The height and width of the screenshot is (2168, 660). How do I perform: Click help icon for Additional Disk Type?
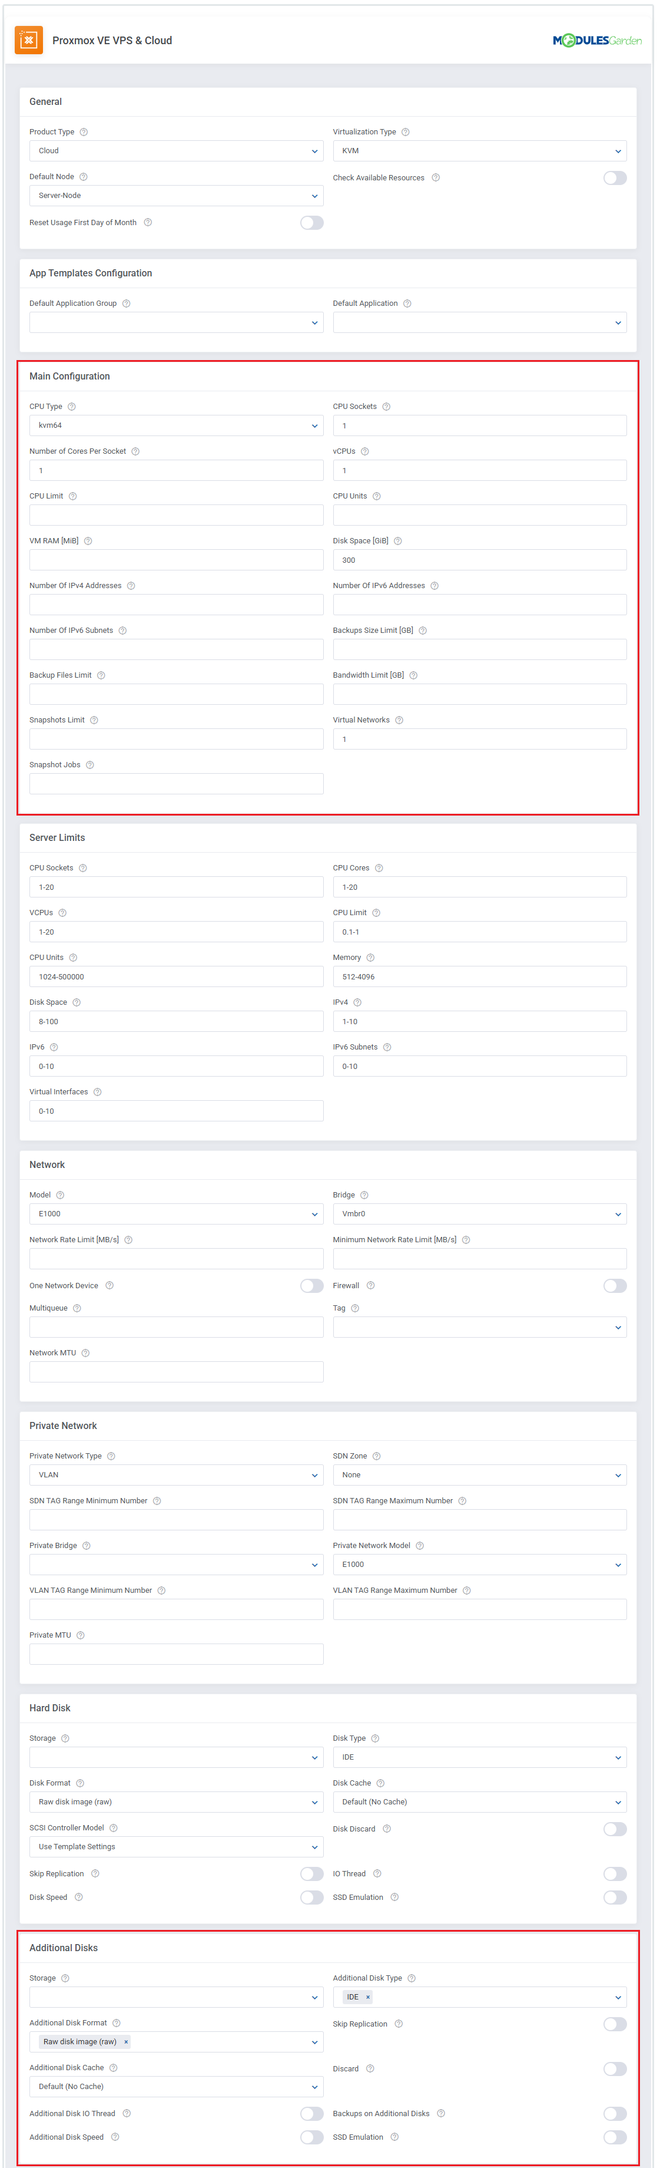[x=412, y=1978]
